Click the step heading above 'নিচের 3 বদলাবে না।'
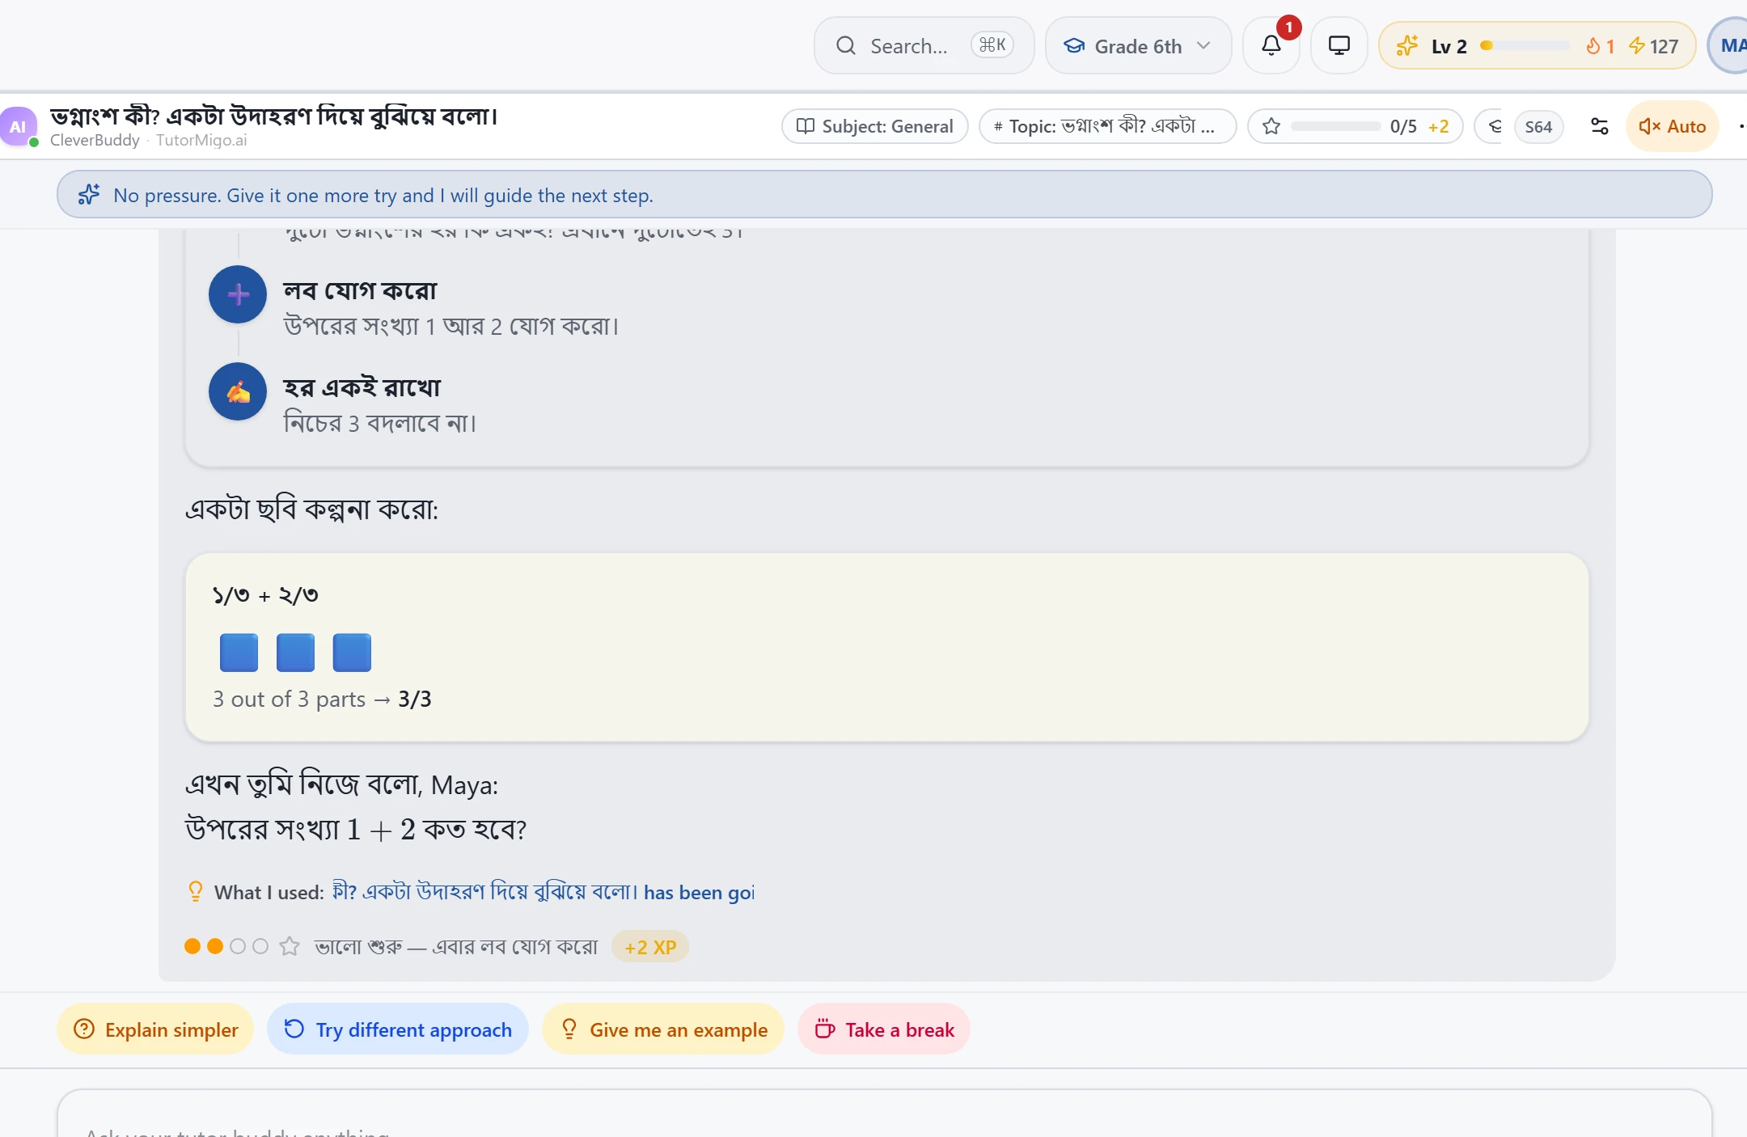This screenshot has height=1137, width=1747. tap(362, 388)
